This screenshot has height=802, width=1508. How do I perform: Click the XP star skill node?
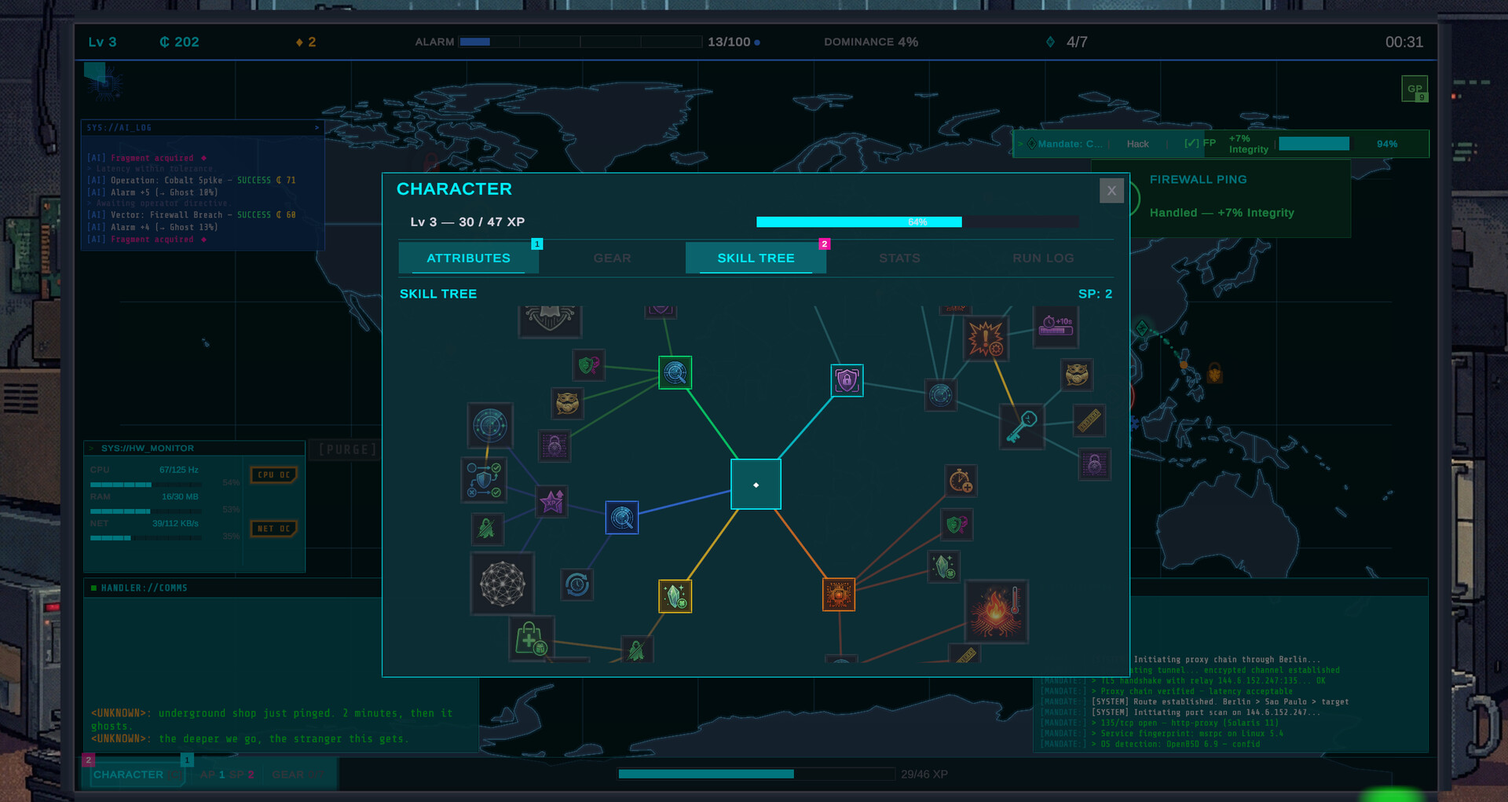tap(551, 502)
